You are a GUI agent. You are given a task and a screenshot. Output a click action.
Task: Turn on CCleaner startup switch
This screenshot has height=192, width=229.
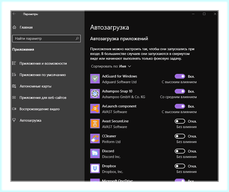(180, 136)
